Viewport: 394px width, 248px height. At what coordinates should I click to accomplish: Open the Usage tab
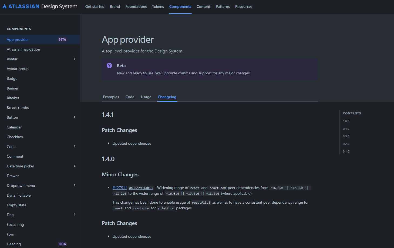[146, 97]
